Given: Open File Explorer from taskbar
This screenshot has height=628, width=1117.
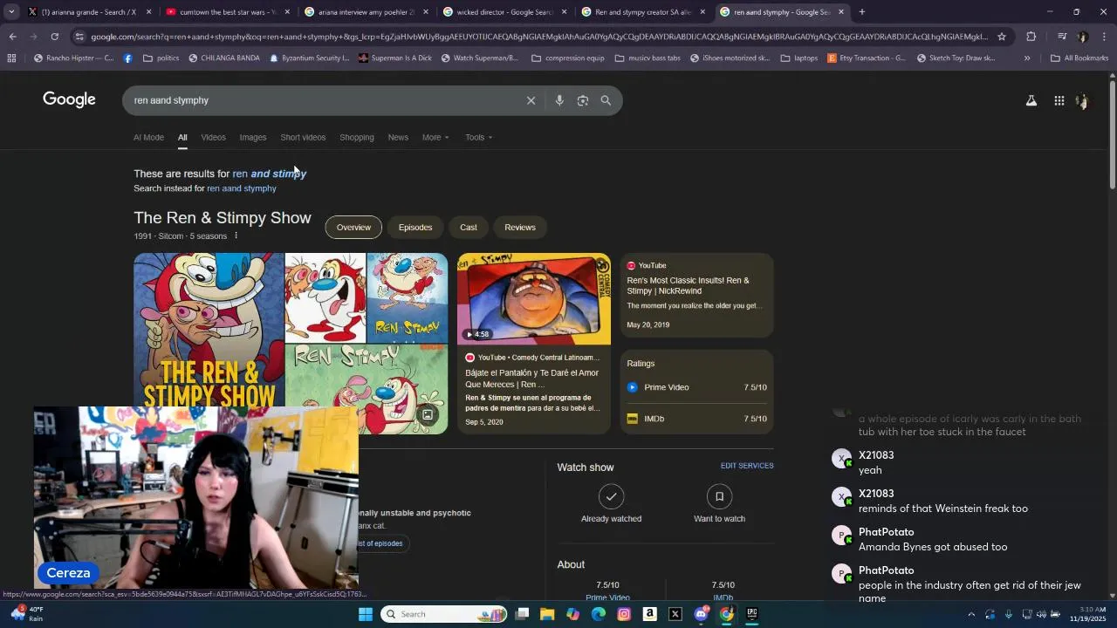Looking at the screenshot, I should tap(547, 614).
